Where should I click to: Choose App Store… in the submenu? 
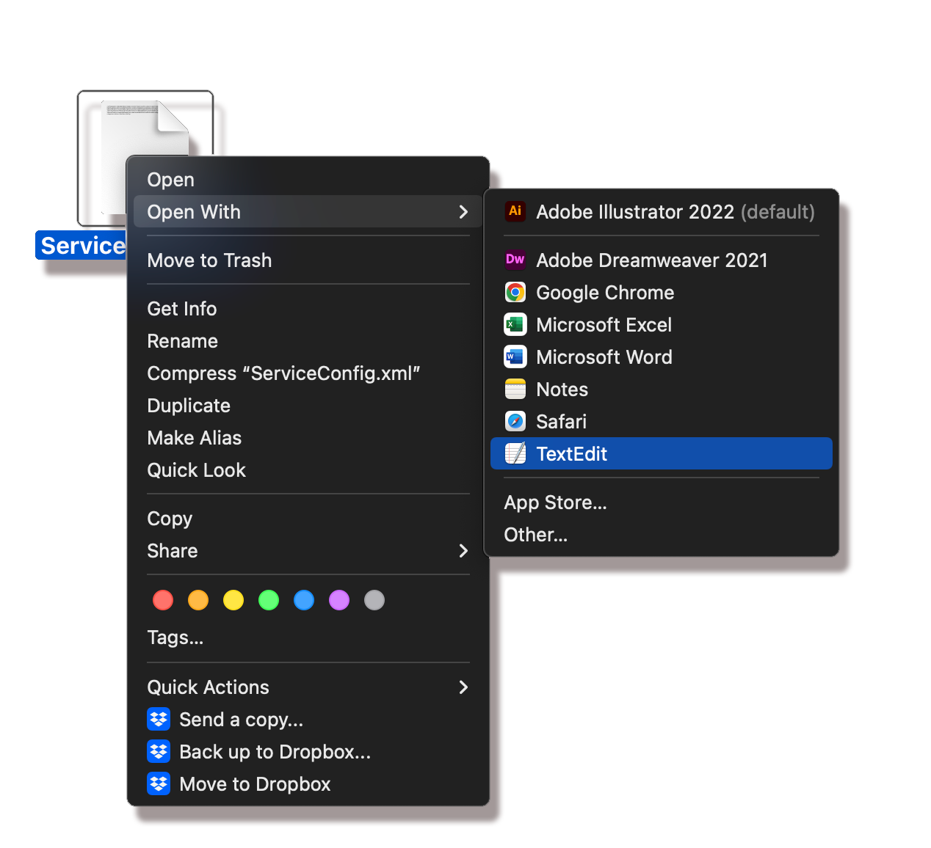pyautogui.click(x=662, y=502)
